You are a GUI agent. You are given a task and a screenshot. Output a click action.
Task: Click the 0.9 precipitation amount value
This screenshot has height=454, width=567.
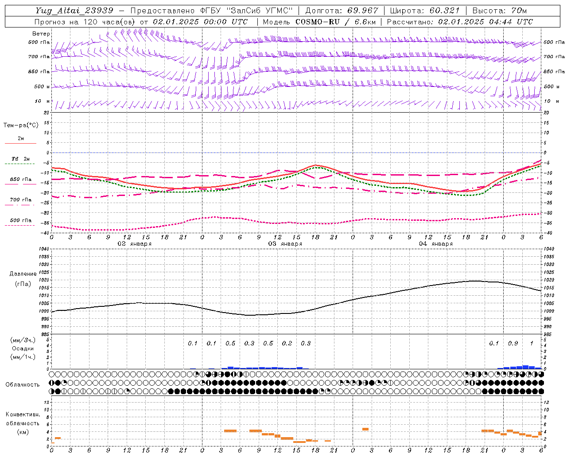513,344
